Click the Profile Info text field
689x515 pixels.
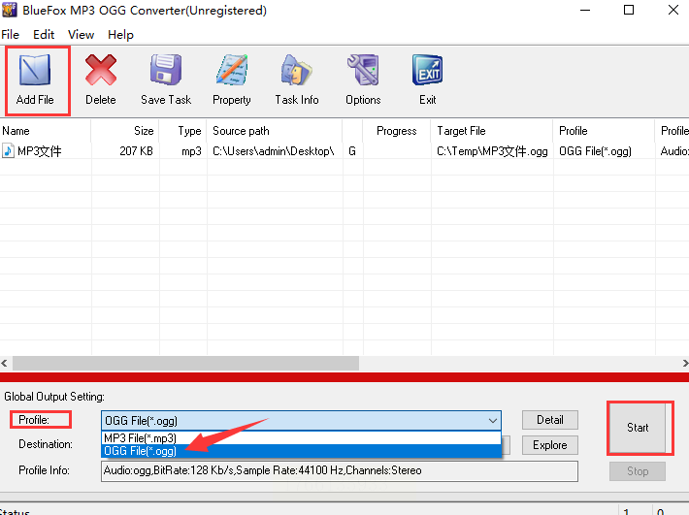tap(340, 470)
